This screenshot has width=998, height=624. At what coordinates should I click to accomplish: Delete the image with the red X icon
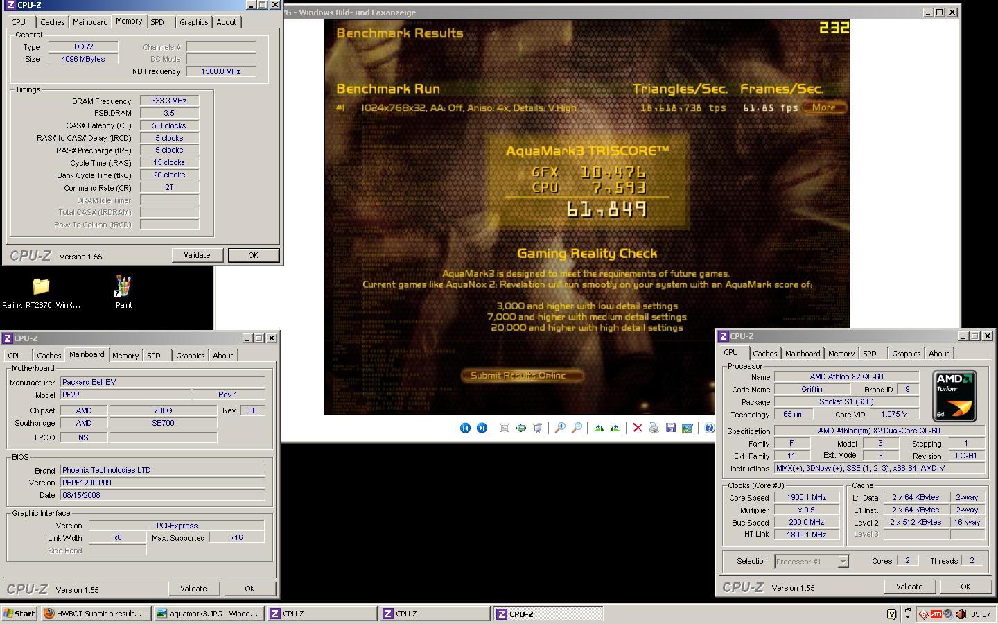coord(638,428)
